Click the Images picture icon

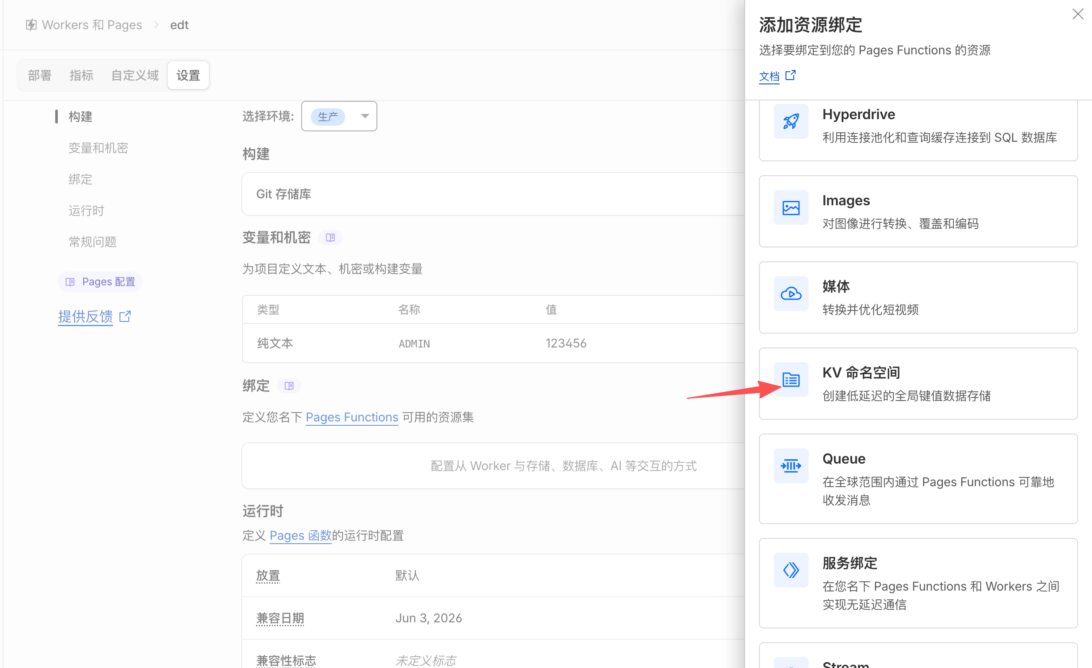(x=791, y=207)
